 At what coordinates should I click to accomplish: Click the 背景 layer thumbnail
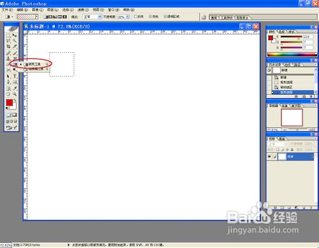click(x=282, y=157)
